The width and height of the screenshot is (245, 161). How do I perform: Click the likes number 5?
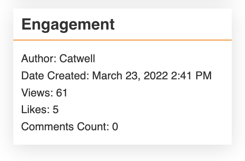click(56, 109)
